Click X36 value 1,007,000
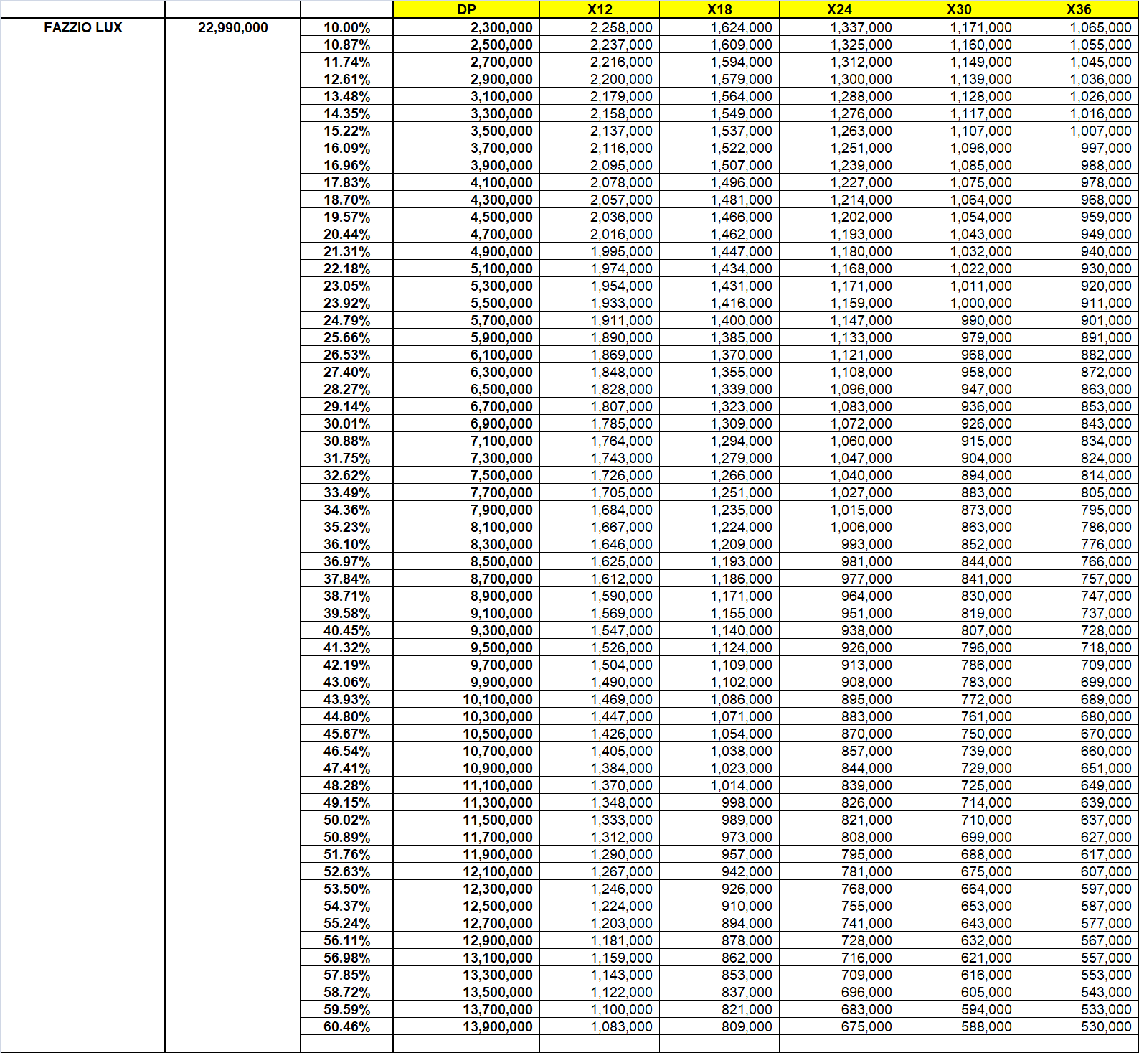 (x=1079, y=131)
